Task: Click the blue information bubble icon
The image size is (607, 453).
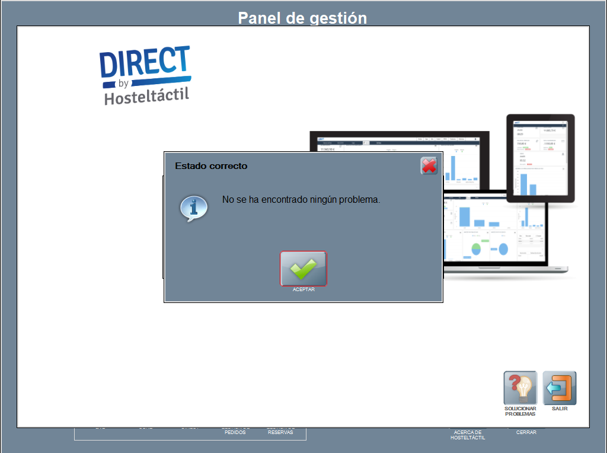Action: pyautogui.click(x=193, y=208)
